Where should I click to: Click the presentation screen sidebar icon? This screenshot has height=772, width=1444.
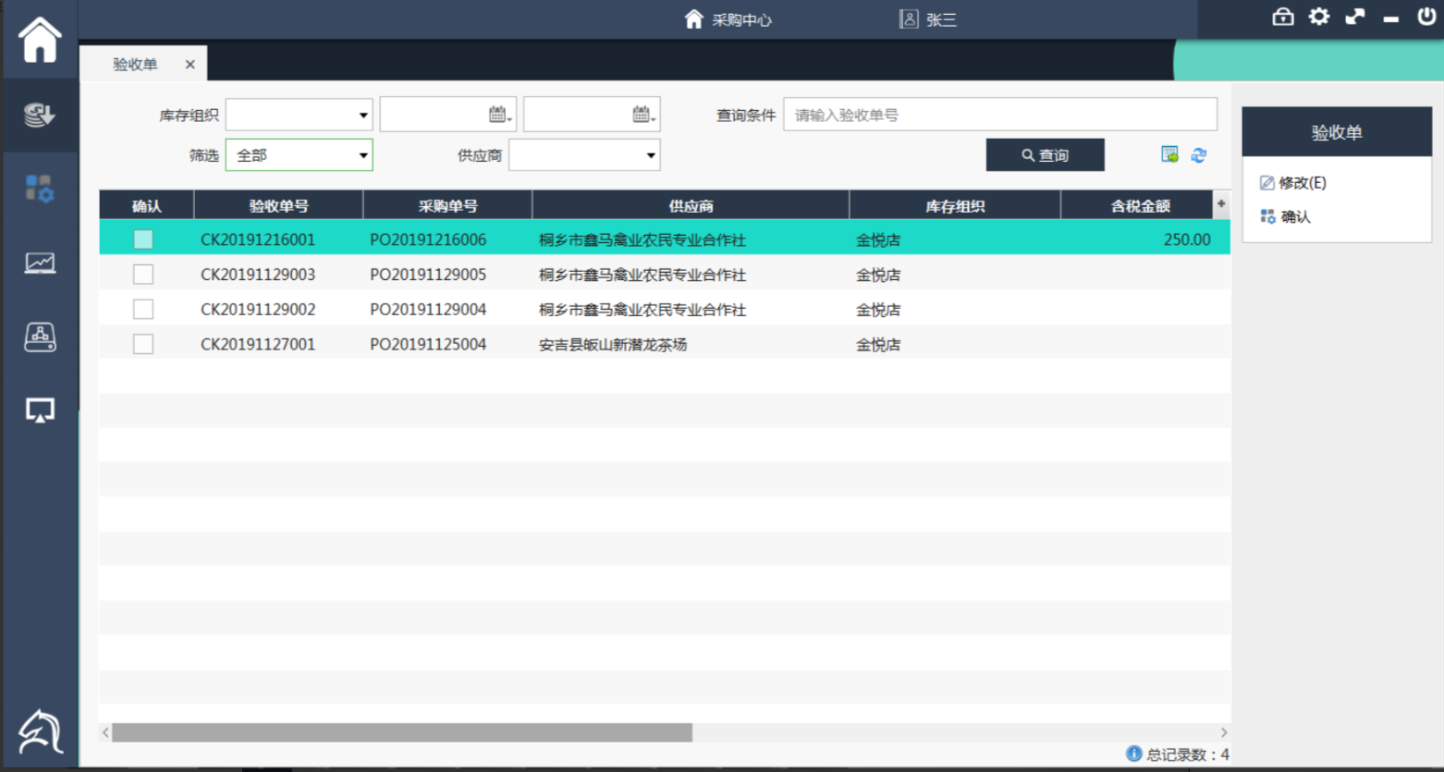point(40,411)
